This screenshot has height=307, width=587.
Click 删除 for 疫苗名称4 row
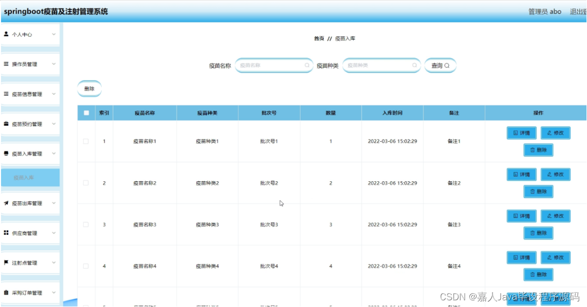pos(538,275)
